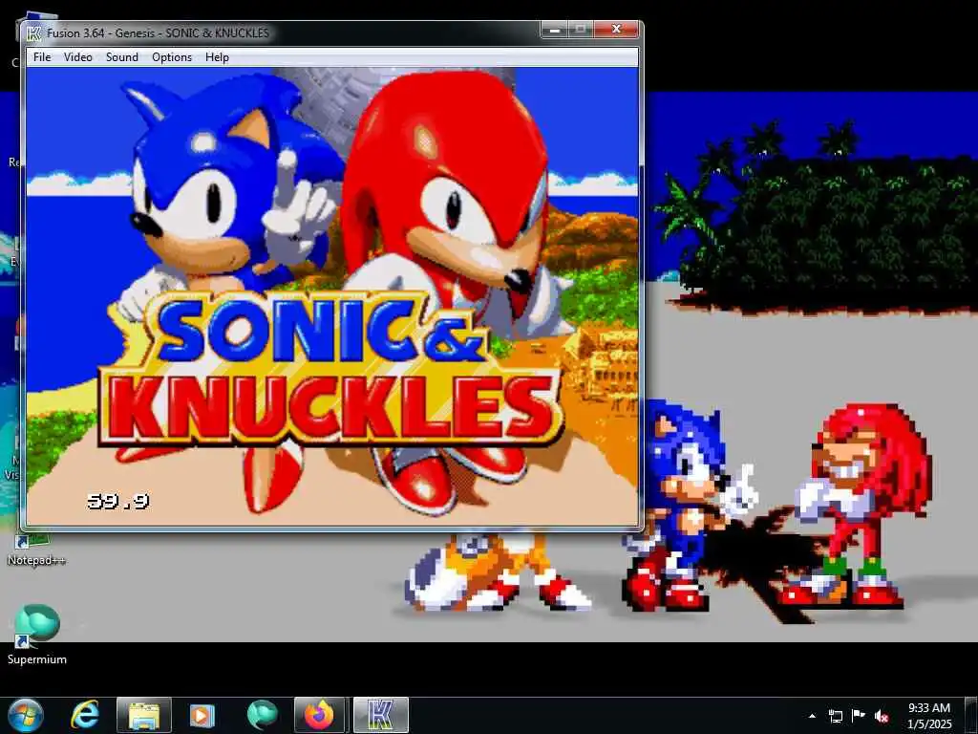Click the Sonic & Knuckles title logo
Screen dimensions: 978x734
(332, 370)
